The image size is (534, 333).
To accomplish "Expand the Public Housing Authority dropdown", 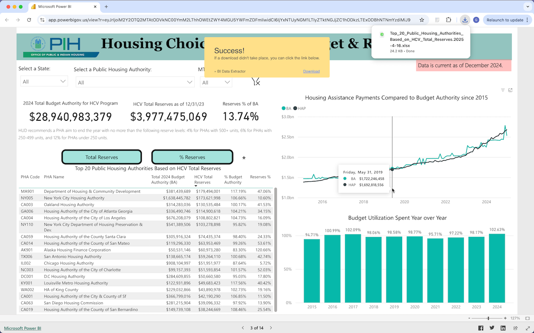I will [x=135, y=81].
